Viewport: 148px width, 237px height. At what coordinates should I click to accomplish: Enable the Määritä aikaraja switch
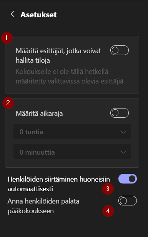click(x=120, y=113)
